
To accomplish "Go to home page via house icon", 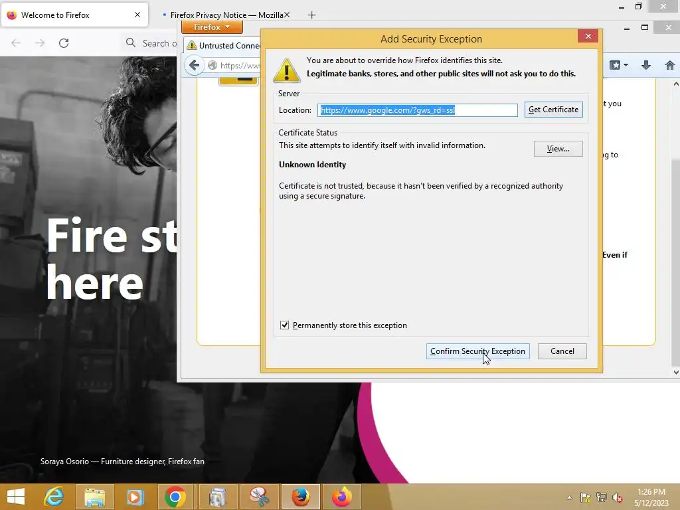I will pos(669,66).
